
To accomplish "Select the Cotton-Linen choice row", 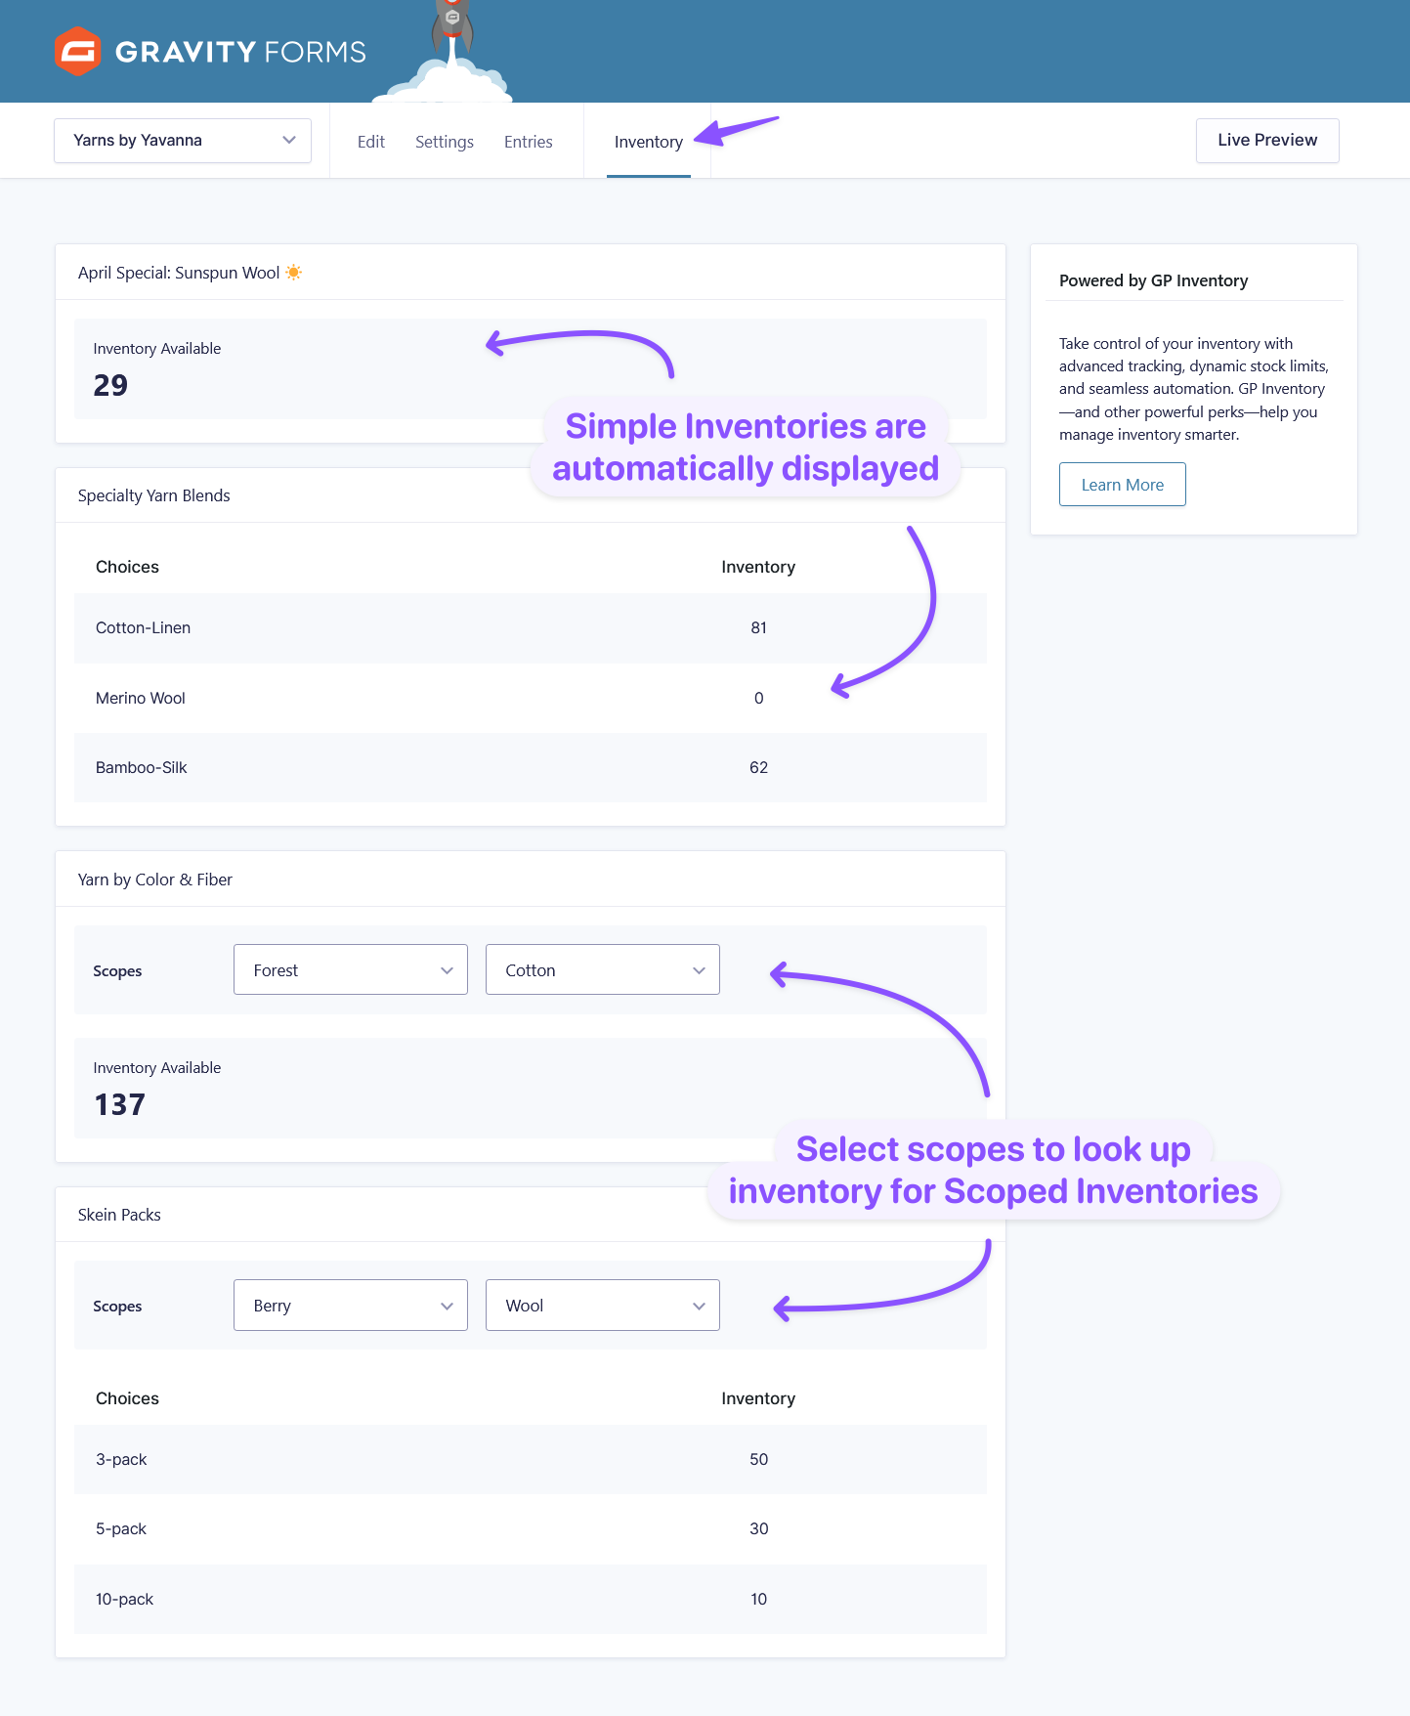I will pos(531,628).
